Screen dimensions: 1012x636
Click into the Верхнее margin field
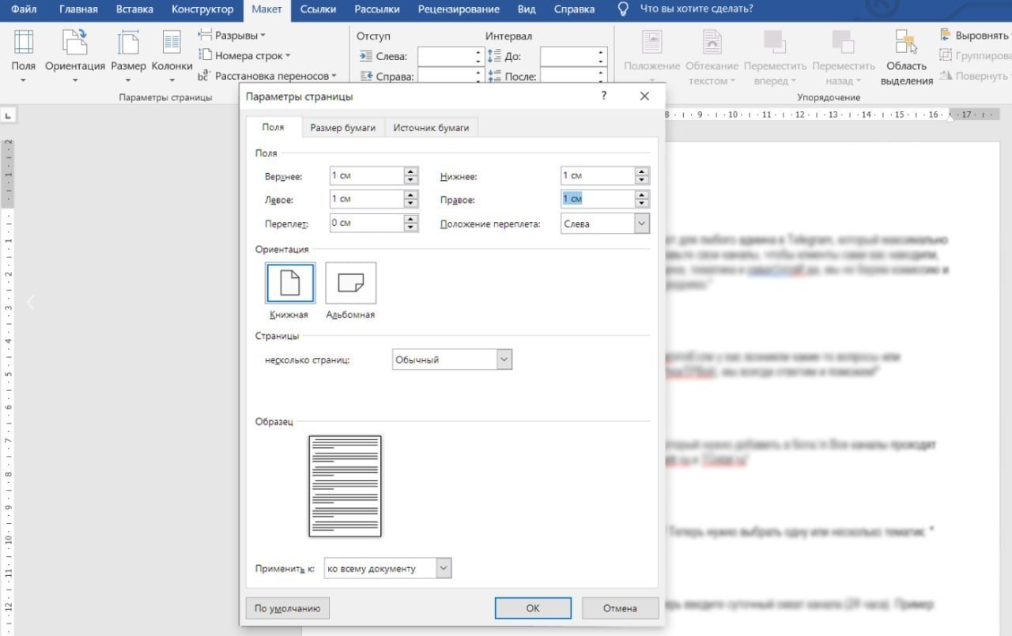click(365, 175)
